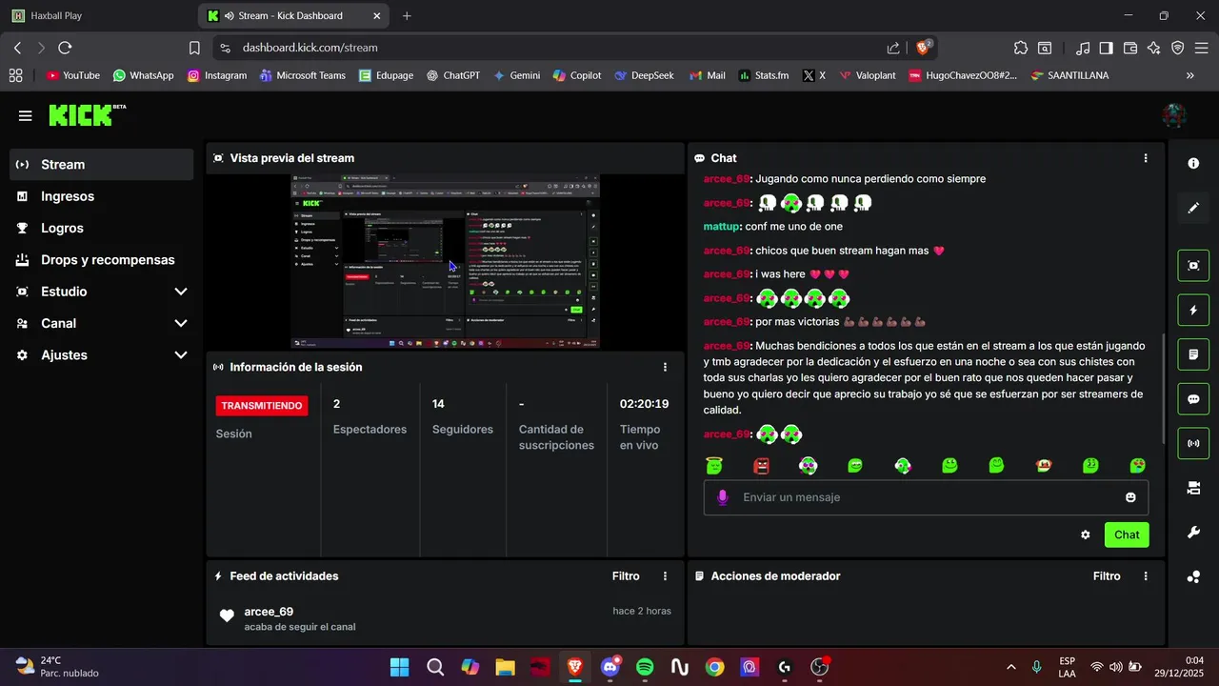
Task: Expand the Canal submenu chevron
Action: 181,323
